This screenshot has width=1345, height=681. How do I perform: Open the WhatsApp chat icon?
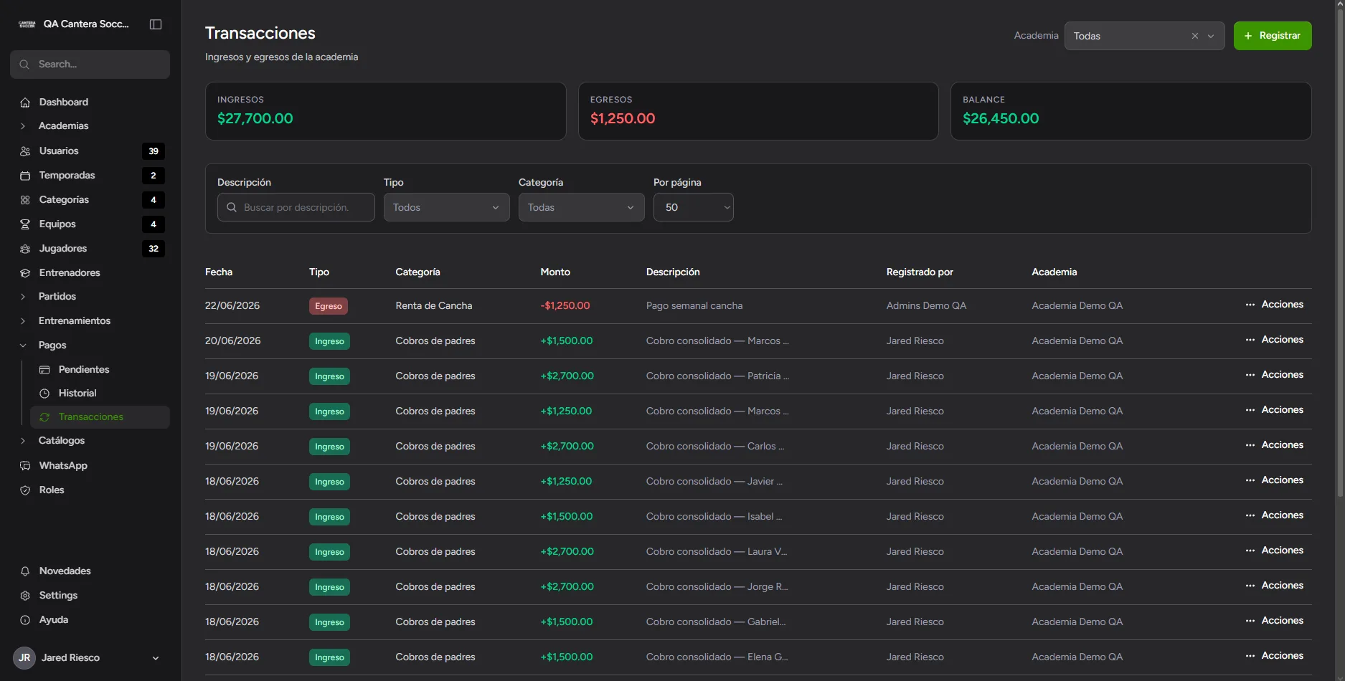(25, 466)
